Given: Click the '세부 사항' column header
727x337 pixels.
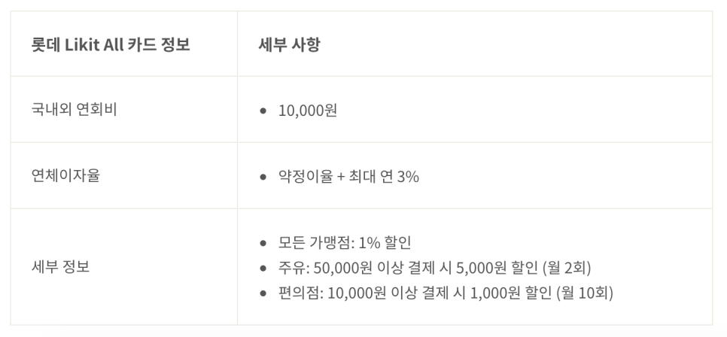Looking at the screenshot, I should (289, 45).
